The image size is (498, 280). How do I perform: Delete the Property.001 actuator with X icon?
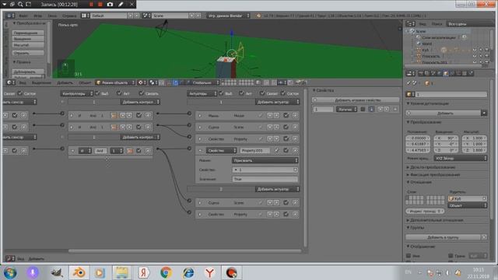coord(296,150)
